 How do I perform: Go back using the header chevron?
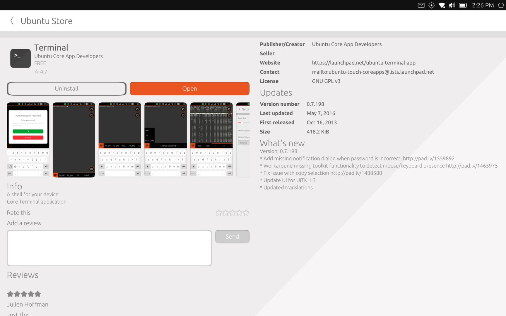tap(12, 21)
